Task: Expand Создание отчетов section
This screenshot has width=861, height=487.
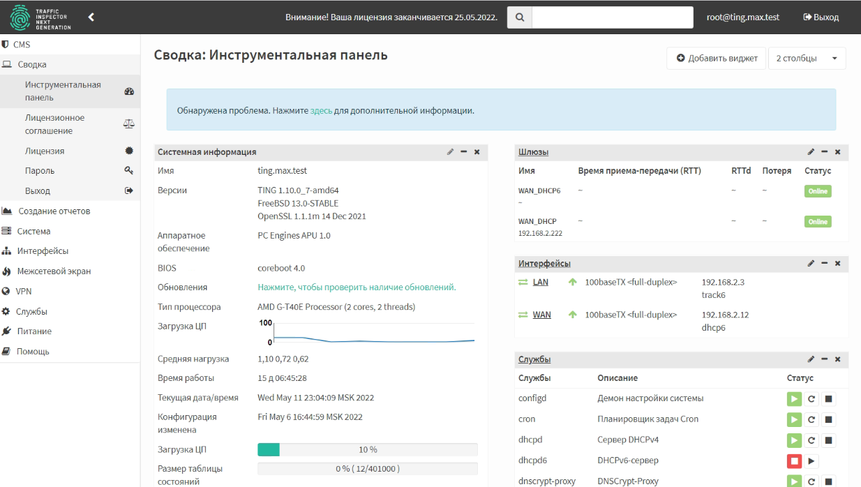Action: click(x=70, y=211)
